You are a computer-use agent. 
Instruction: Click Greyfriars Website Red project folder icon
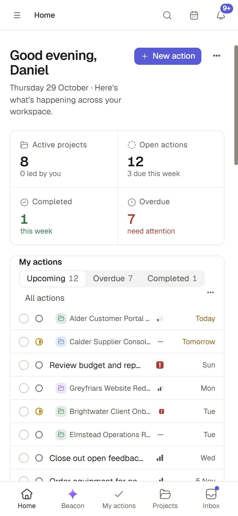tap(61, 388)
